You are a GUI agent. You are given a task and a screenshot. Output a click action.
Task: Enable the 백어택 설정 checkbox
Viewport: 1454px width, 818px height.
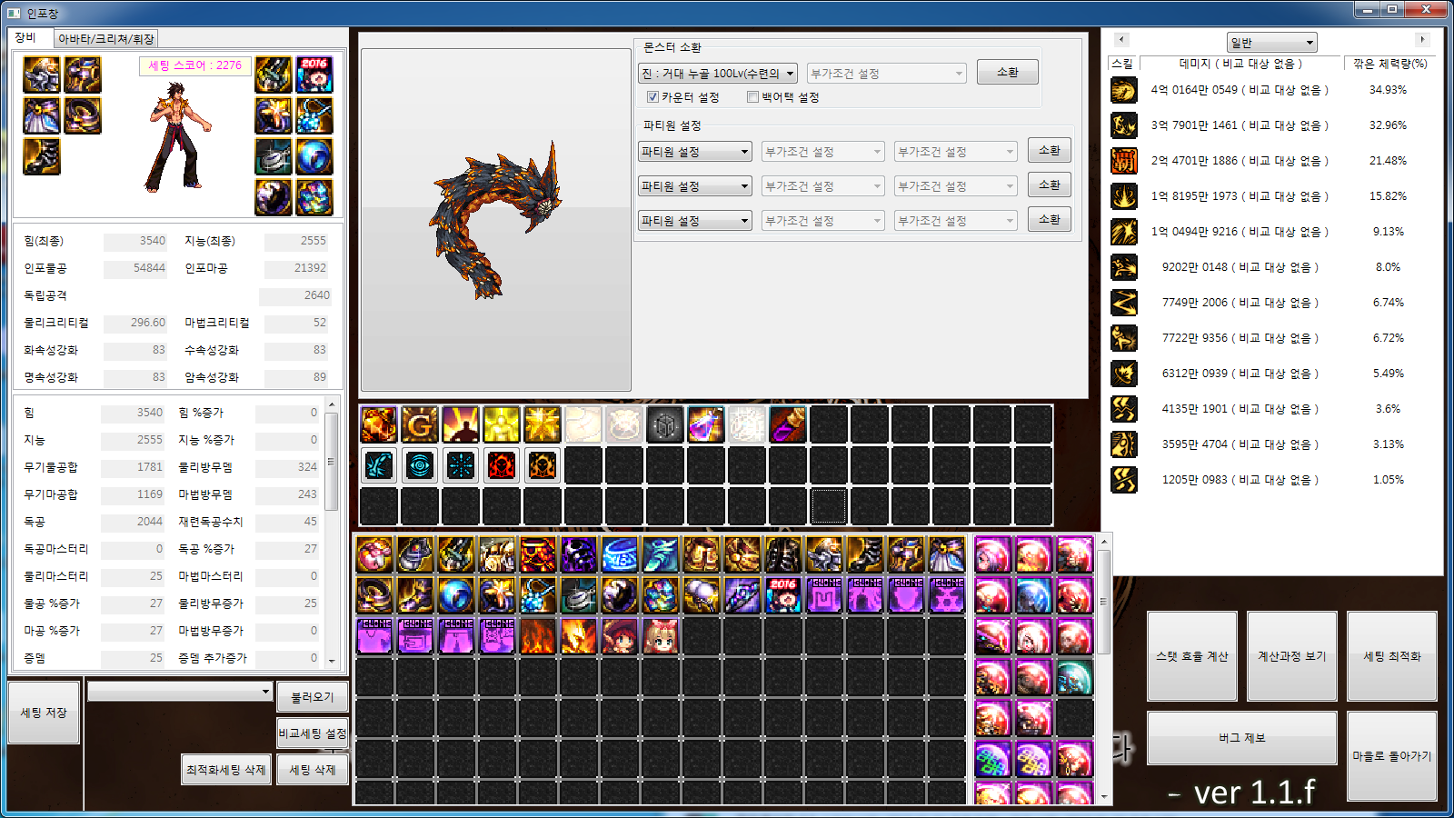click(752, 97)
